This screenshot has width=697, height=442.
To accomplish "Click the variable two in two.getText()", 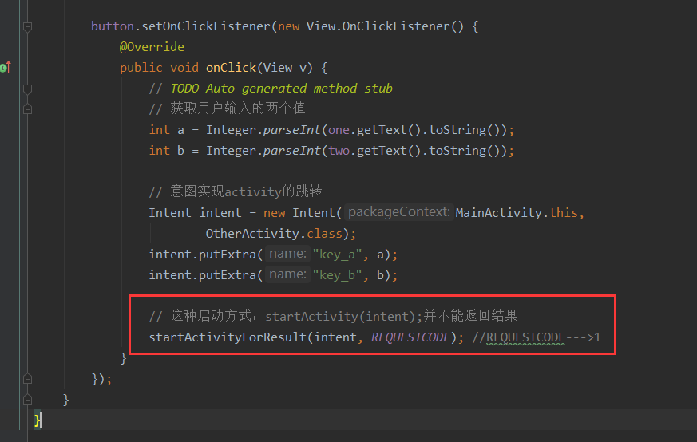I will (339, 151).
